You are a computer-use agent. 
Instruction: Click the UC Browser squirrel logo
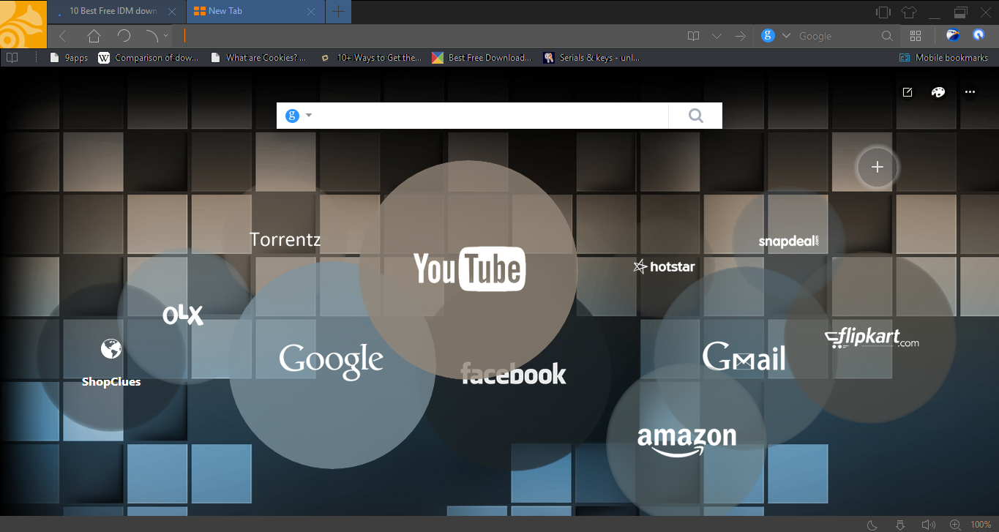click(23, 24)
